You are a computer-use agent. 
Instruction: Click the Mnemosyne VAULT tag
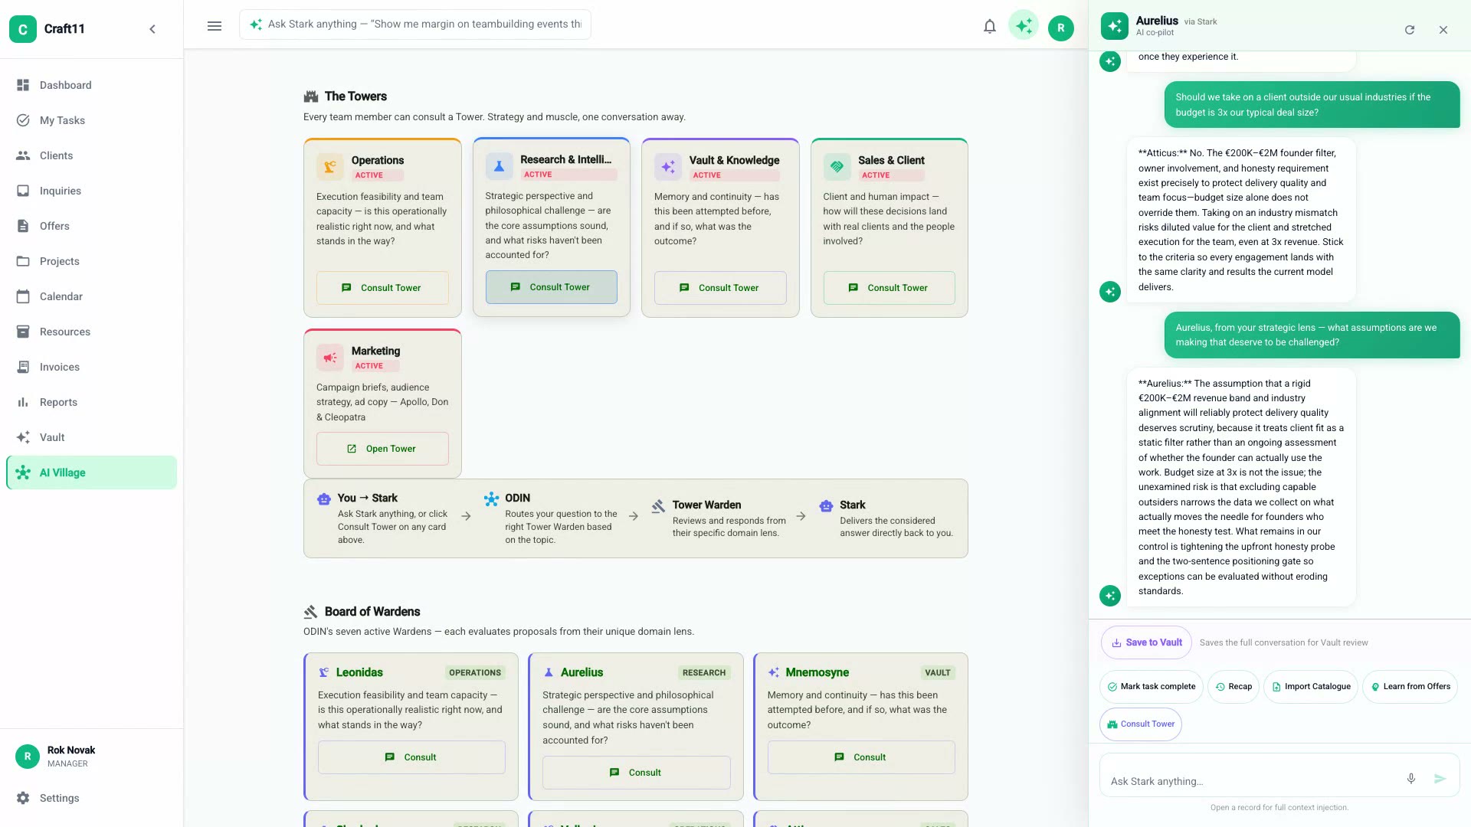pos(938,672)
